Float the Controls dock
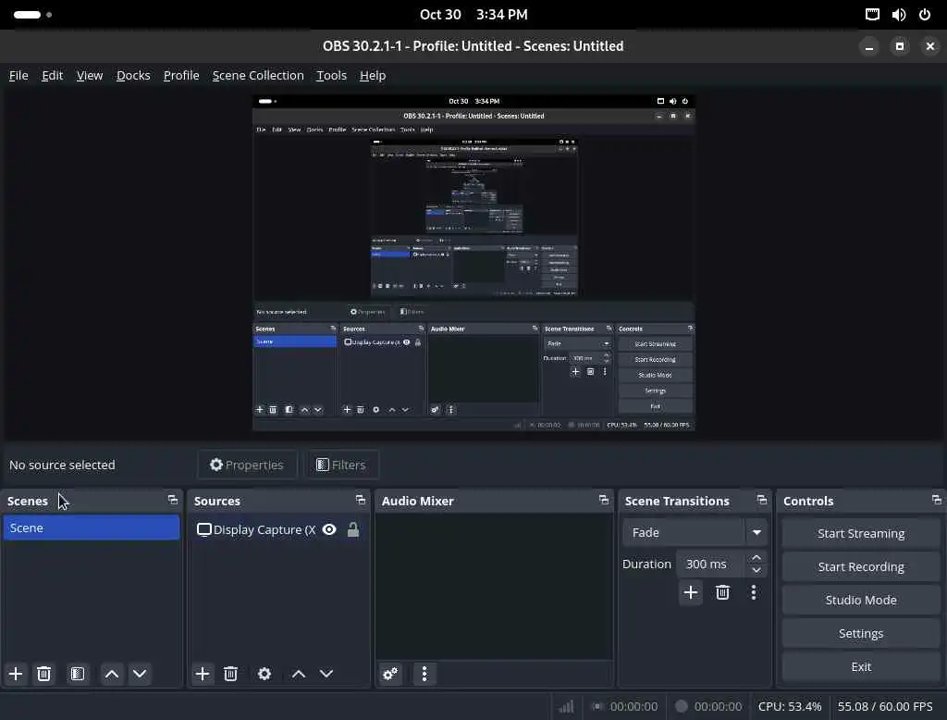Viewport: 947px width, 720px height. 937,500
